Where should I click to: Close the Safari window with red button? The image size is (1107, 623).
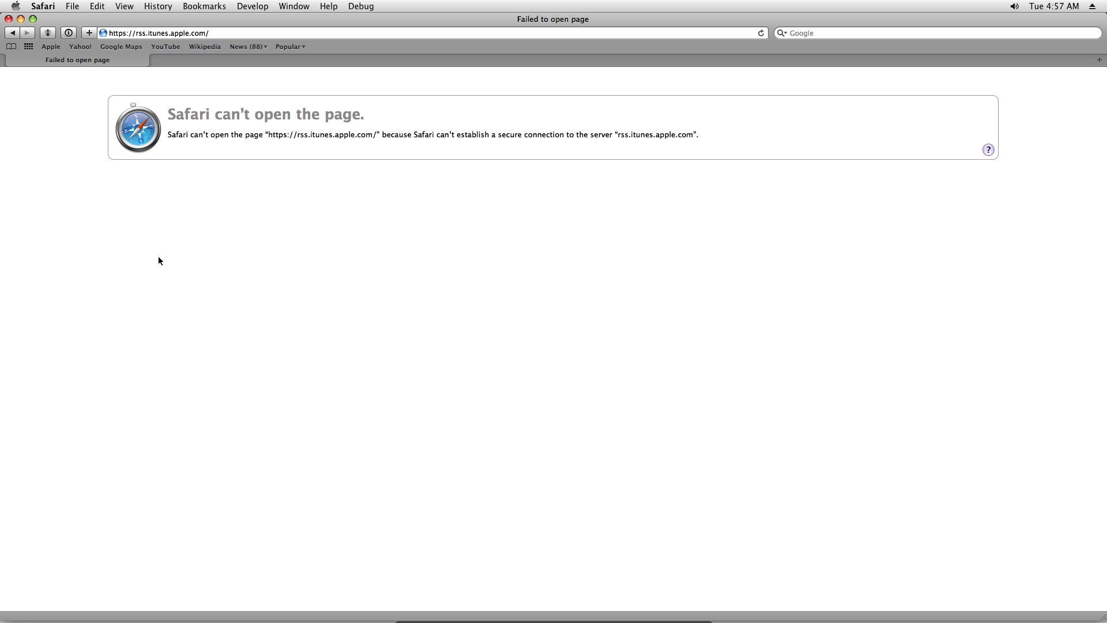(x=9, y=19)
